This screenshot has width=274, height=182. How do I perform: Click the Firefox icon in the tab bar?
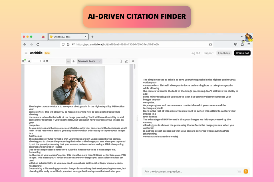pyautogui.click(x=43, y=37)
